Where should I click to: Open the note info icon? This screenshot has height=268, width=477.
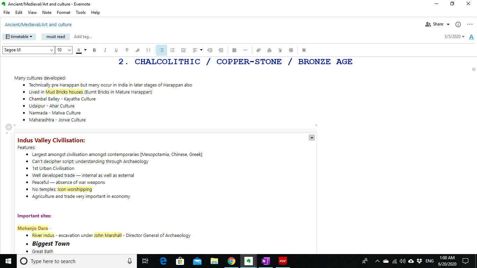[x=458, y=24]
